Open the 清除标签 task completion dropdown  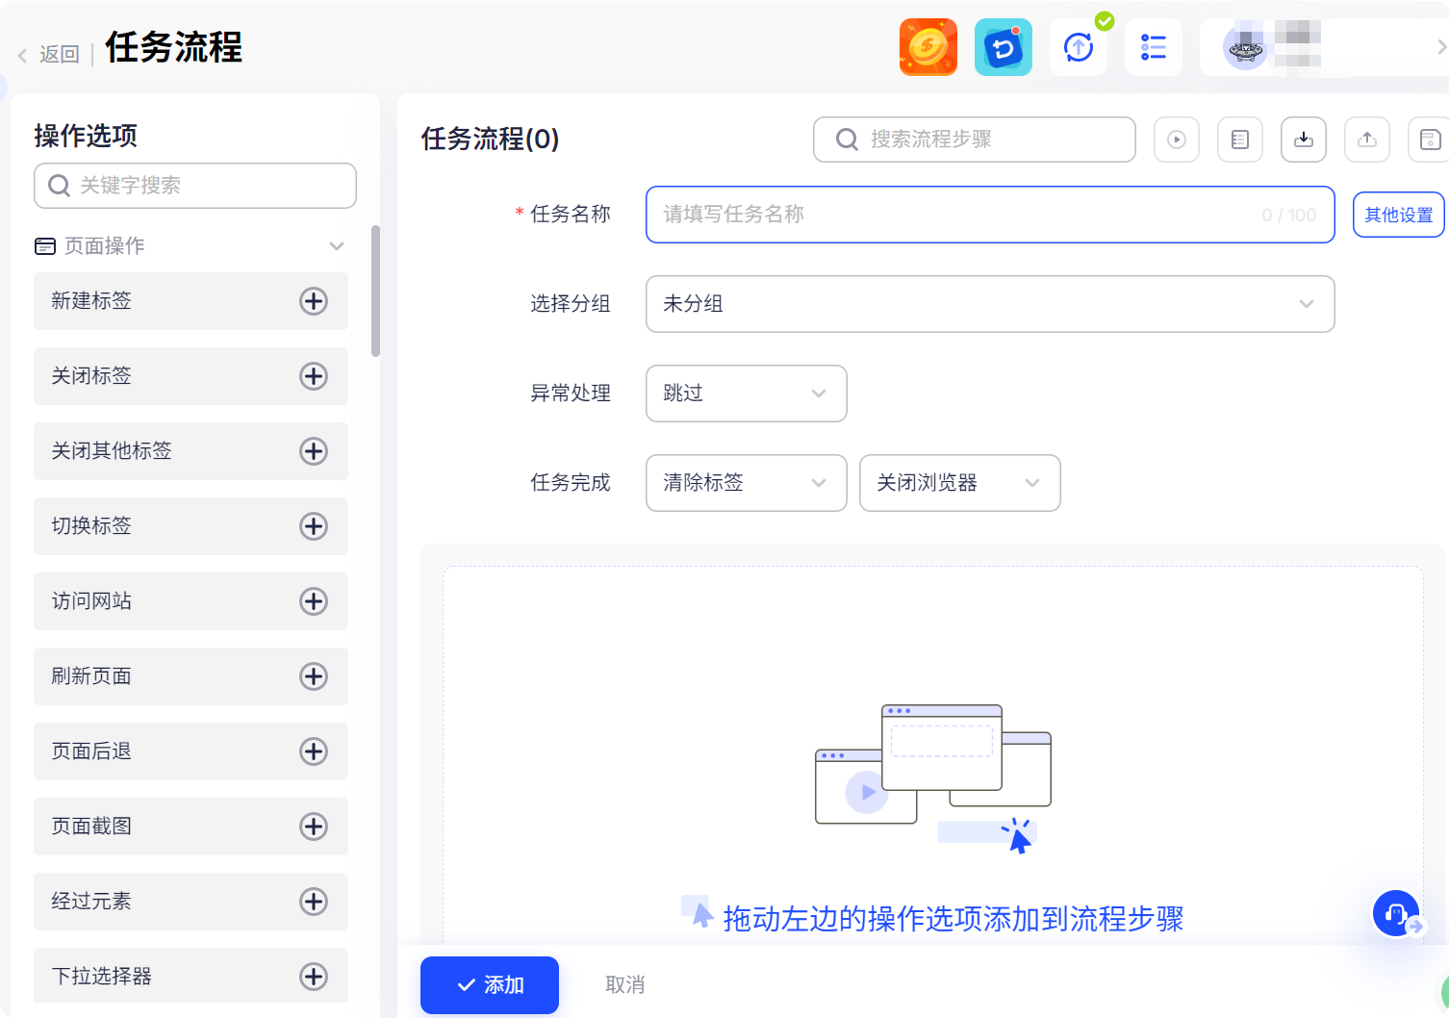746,483
